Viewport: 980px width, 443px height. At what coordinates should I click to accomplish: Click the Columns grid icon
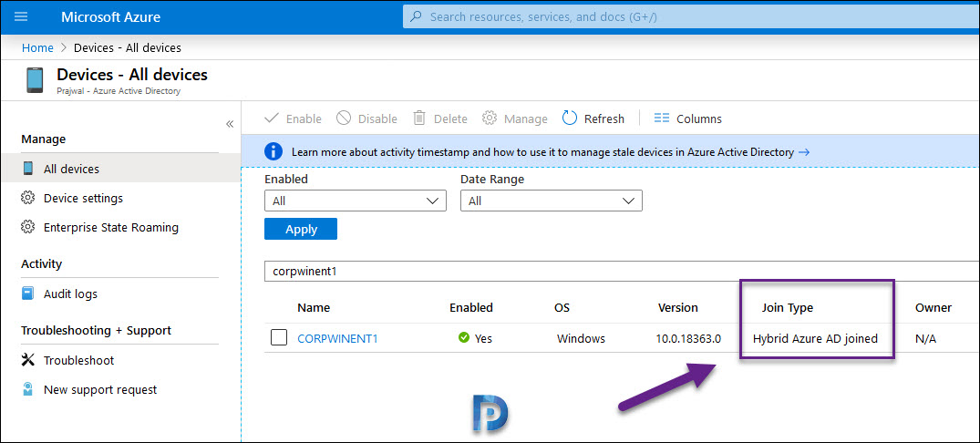click(662, 118)
